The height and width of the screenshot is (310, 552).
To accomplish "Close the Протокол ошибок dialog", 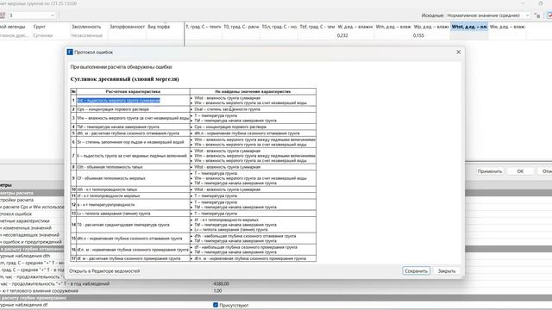I will click(x=458, y=52).
